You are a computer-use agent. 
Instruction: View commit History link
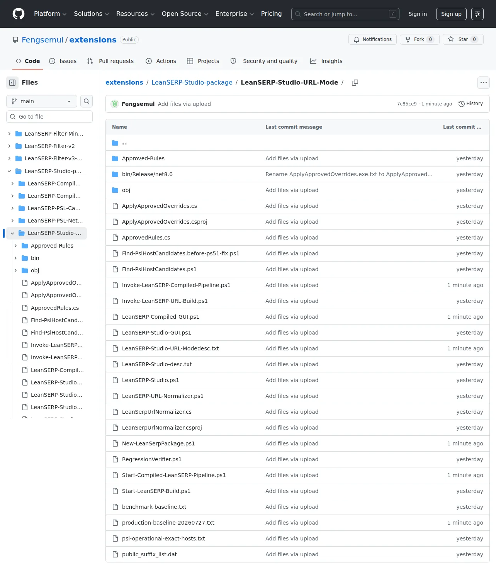471,104
